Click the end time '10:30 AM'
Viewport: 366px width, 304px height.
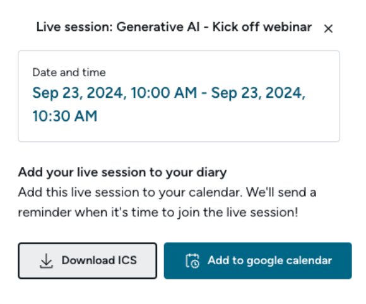(65, 116)
